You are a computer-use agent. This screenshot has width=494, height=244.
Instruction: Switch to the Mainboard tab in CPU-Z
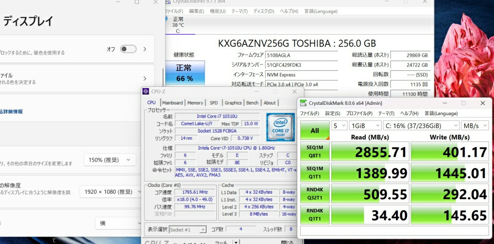tap(172, 103)
